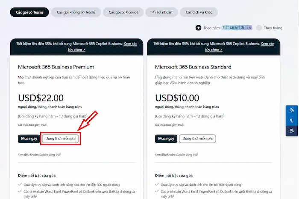Start the Business Standard free trial
The width and height of the screenshot is (299, 199).
tap(198, 139)
